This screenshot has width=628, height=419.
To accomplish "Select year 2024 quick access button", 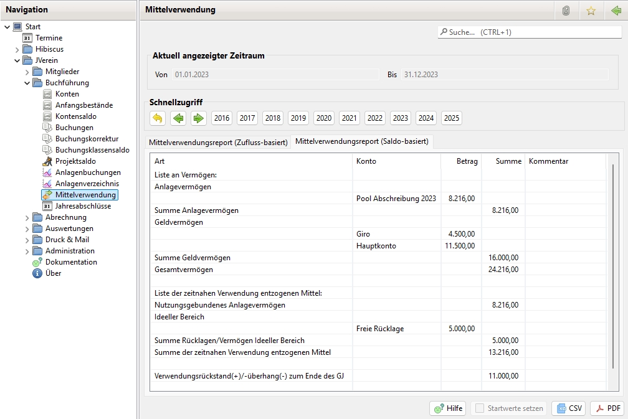I will pyautogui.click(x=426, y=118).
